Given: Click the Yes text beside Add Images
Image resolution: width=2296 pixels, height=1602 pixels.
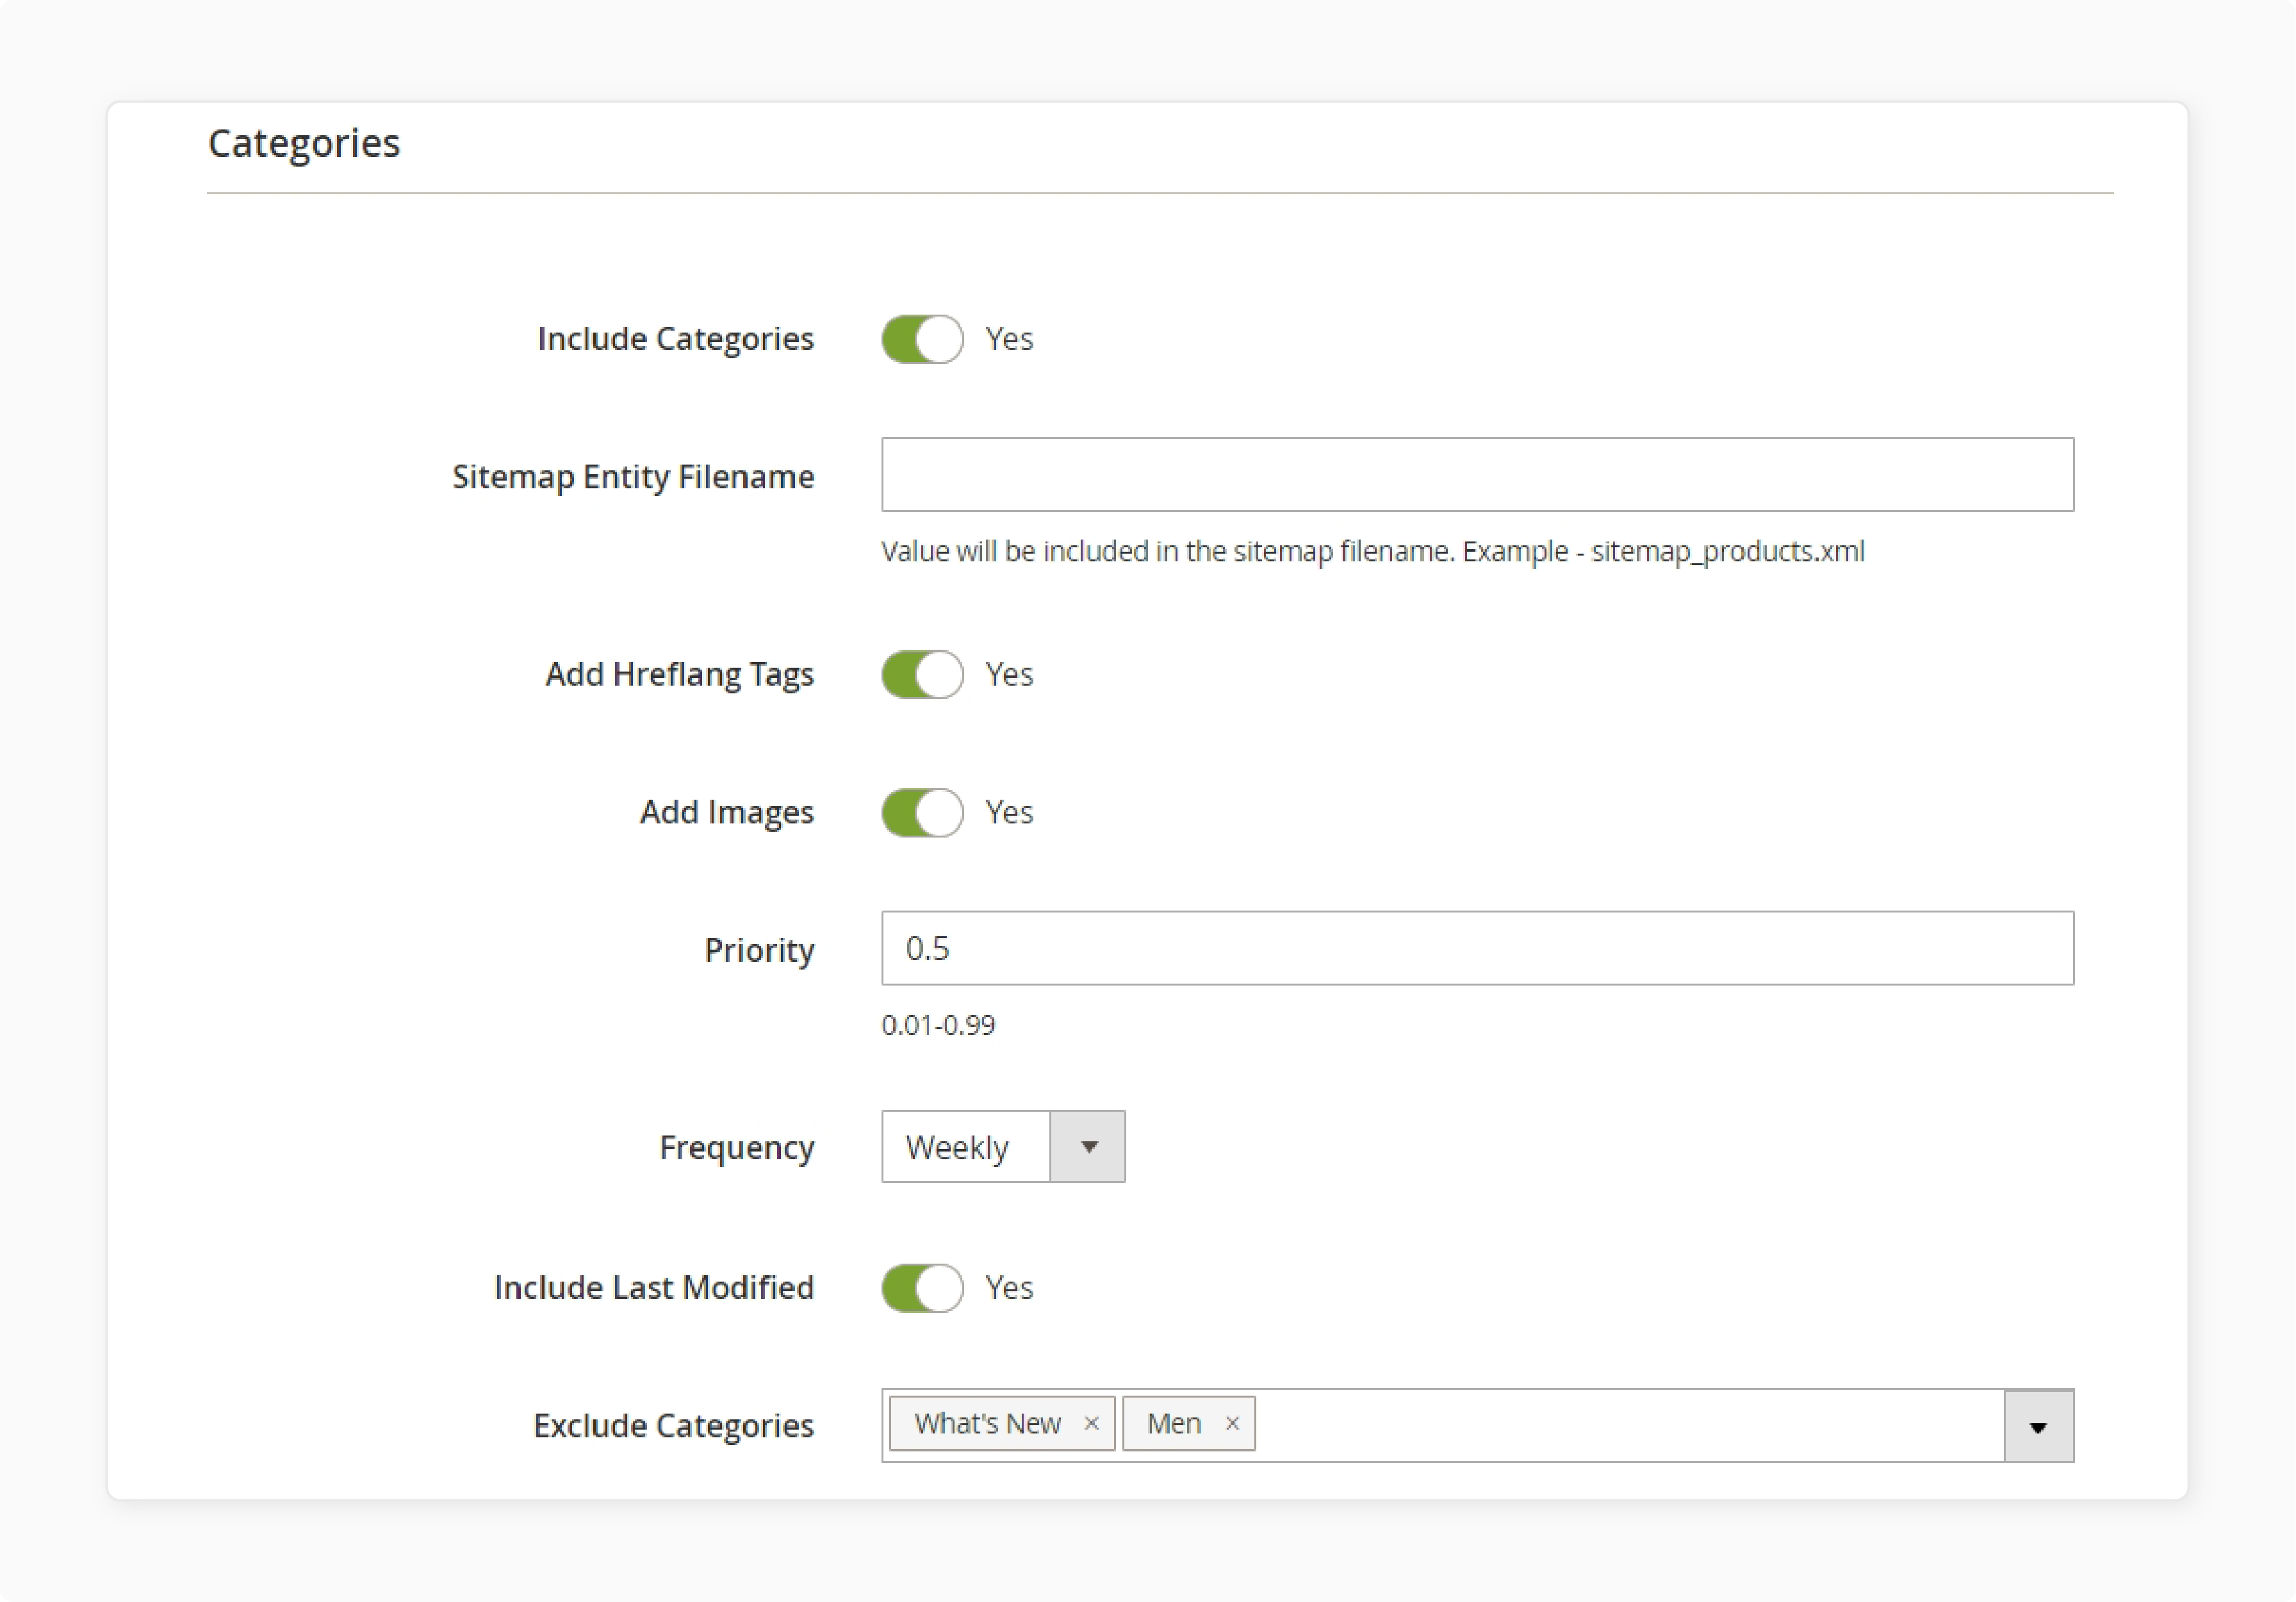Looking at the screenshot, I should [1009, 812].
